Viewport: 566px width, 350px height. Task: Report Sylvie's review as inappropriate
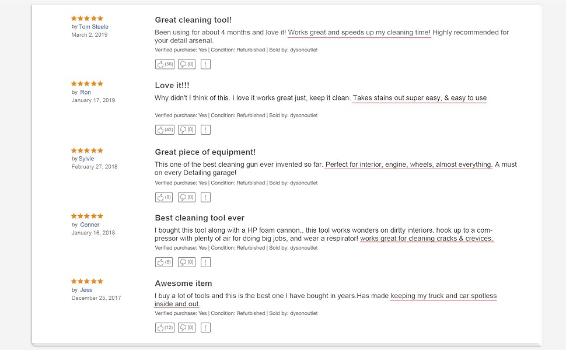[x=205, y=197]
